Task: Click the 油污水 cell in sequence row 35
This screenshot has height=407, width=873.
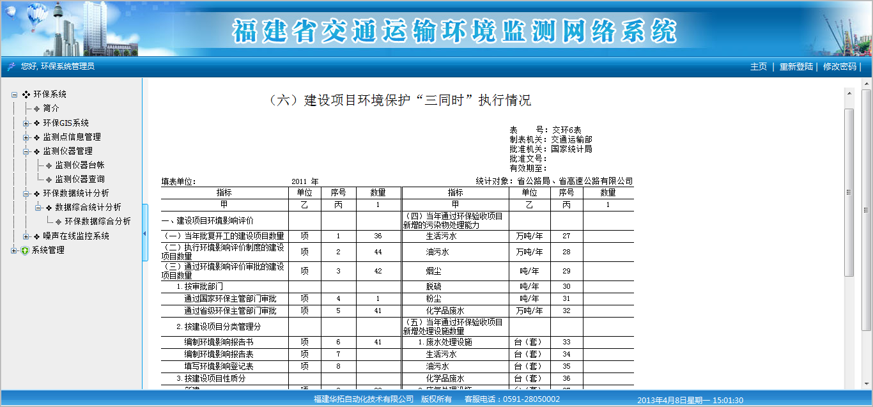Action: [x=455, y=366]
